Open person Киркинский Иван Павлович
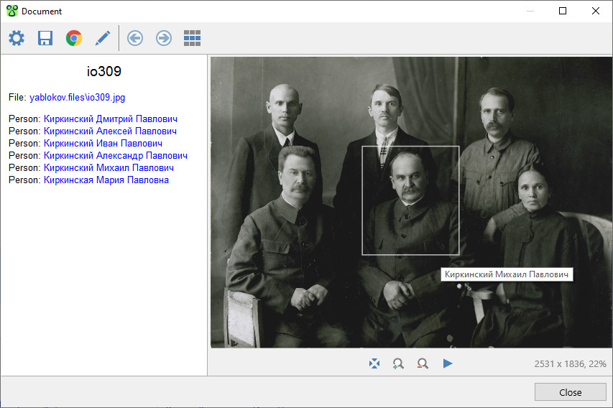Viewport: 613px width, 408px height. coord(103,144)
